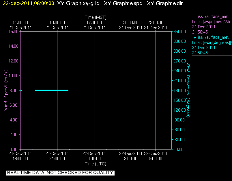Viewport: 232px width, 181px height.
Task: Click the 18:00:00 UTC bottom axis label
Action: coord(20,159)
